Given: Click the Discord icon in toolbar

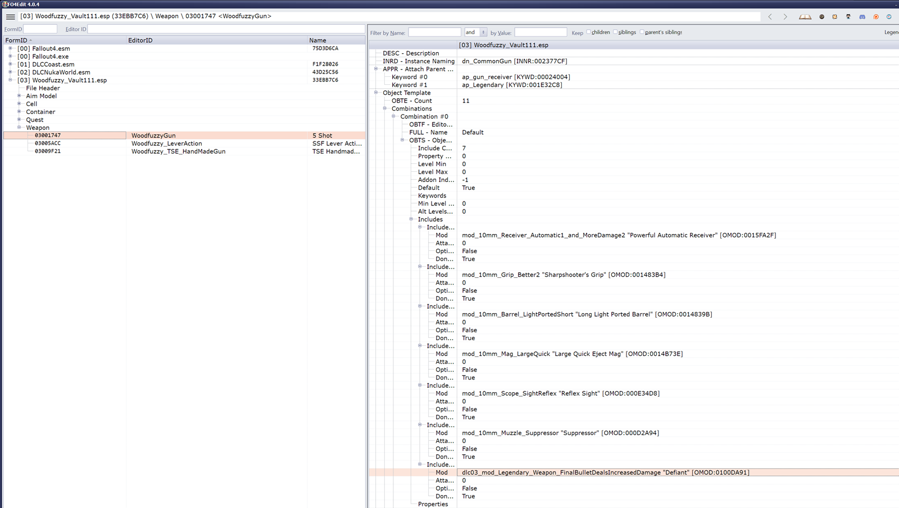Looking at the screenshot, I should [862, 17].
